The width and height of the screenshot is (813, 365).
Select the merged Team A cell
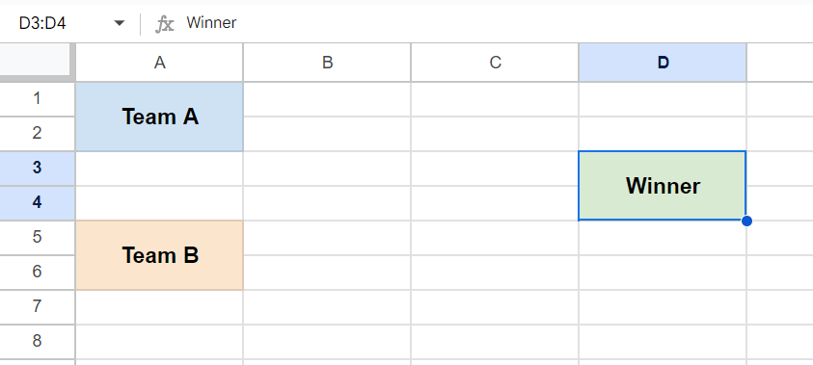(160, 117)
